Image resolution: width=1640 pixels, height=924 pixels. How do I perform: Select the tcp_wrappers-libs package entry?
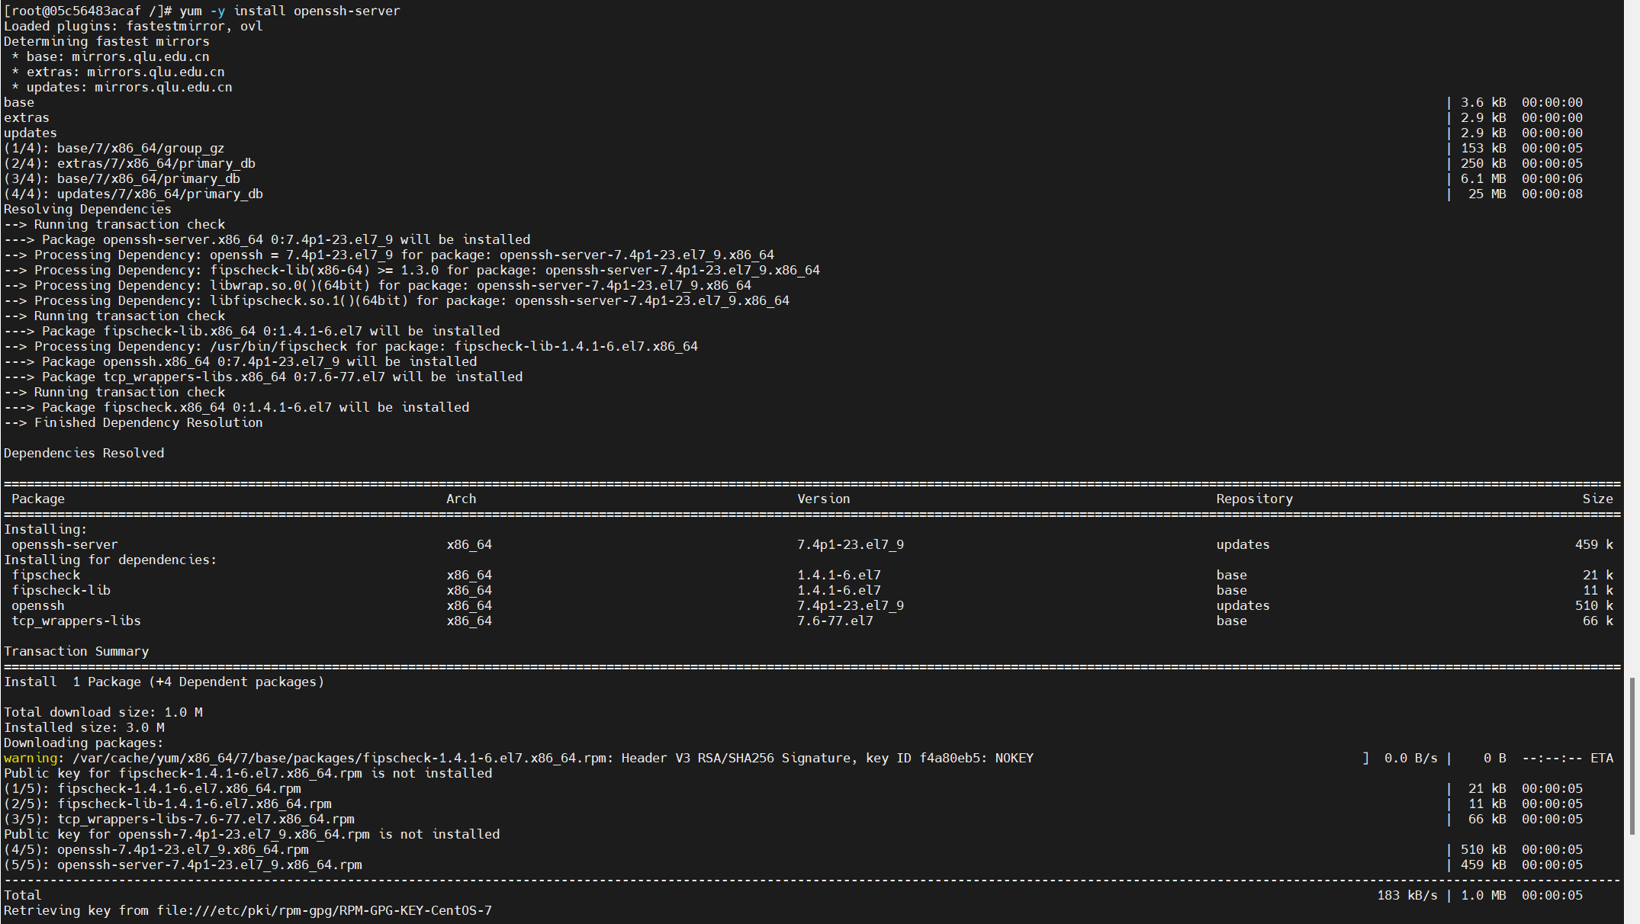coord(76,621)
